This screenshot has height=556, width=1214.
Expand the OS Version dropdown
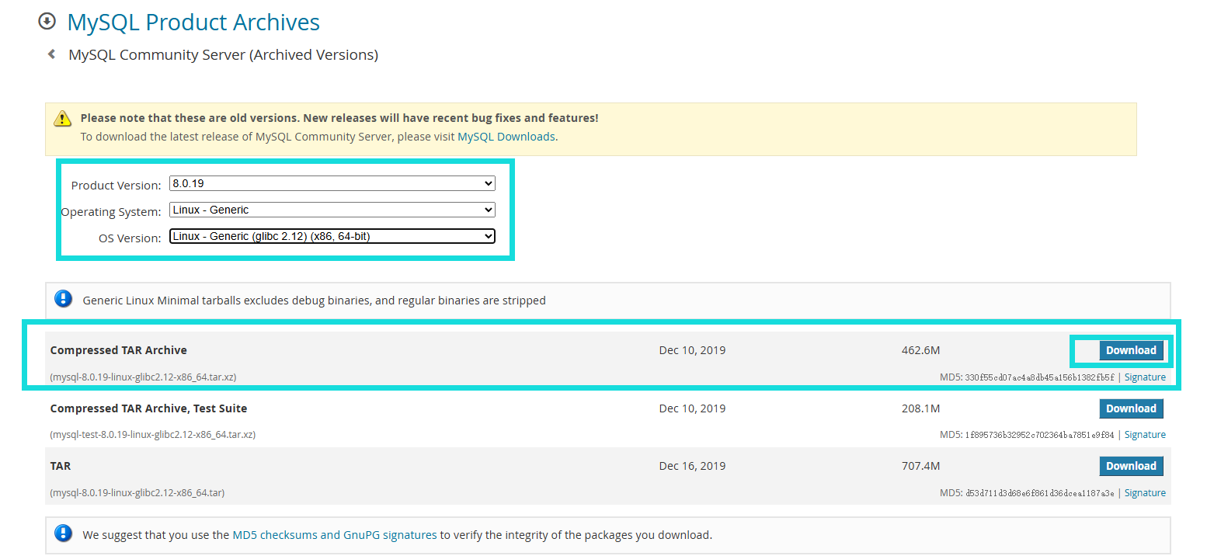click(x=332, y=236)
